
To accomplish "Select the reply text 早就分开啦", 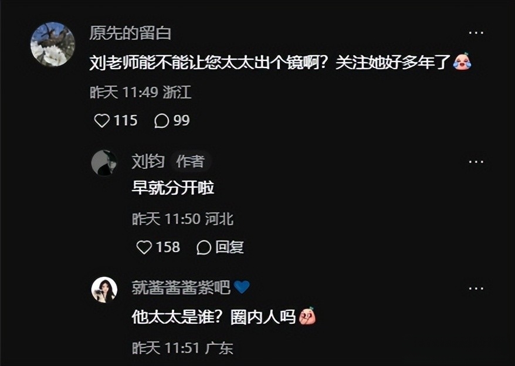I will pyautogui.click(x=173, y=188).
